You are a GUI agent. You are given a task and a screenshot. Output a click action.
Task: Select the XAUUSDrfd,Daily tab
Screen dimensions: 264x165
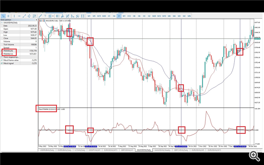[x=144, y=150]
